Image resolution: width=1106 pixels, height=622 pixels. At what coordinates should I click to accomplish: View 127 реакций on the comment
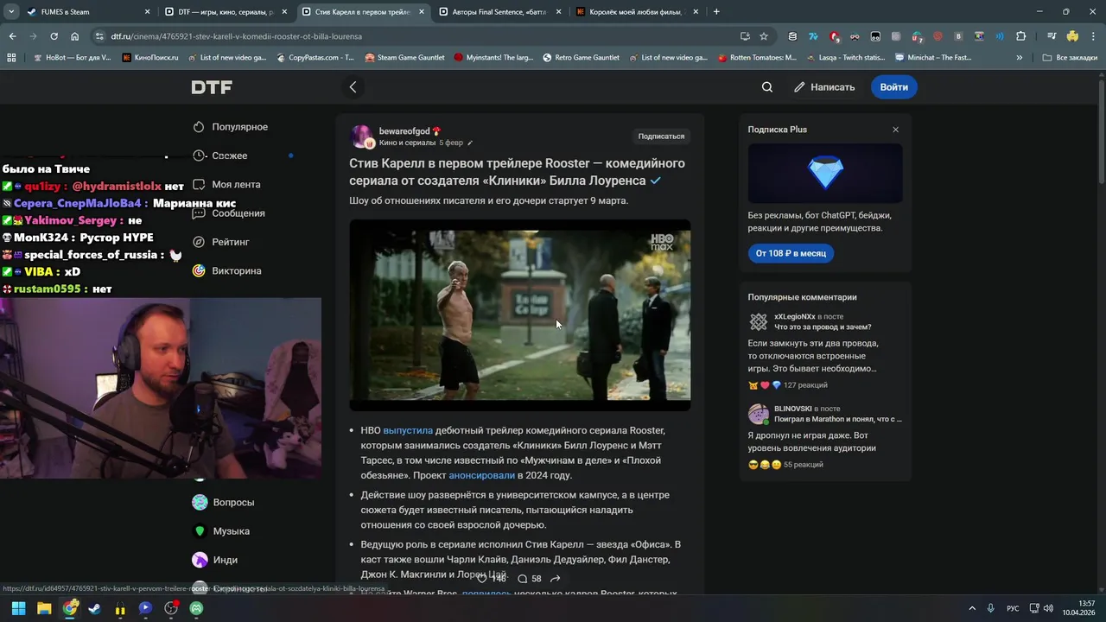(x=804, y=385)
